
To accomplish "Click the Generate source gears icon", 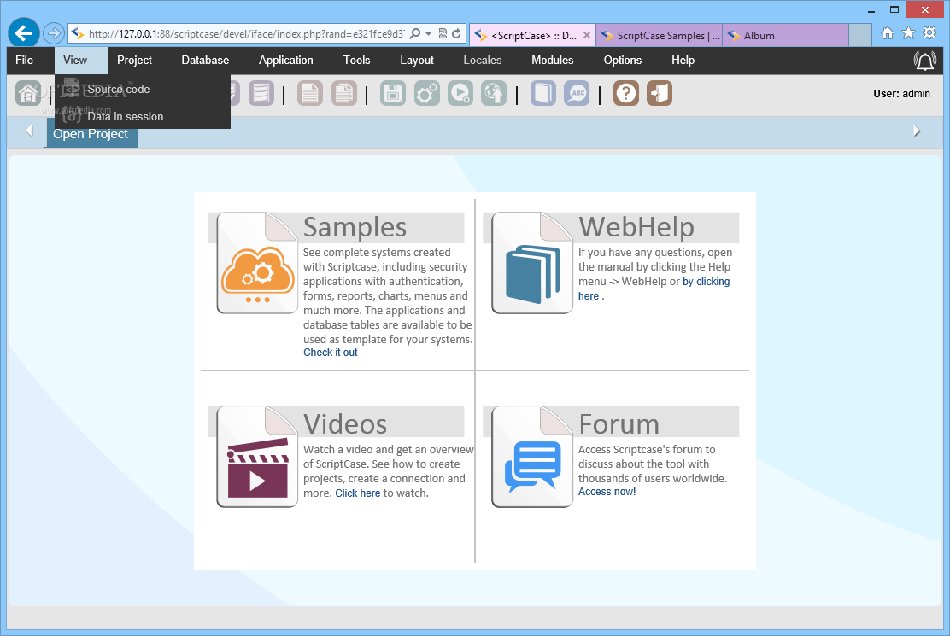I will pos(427,93).
